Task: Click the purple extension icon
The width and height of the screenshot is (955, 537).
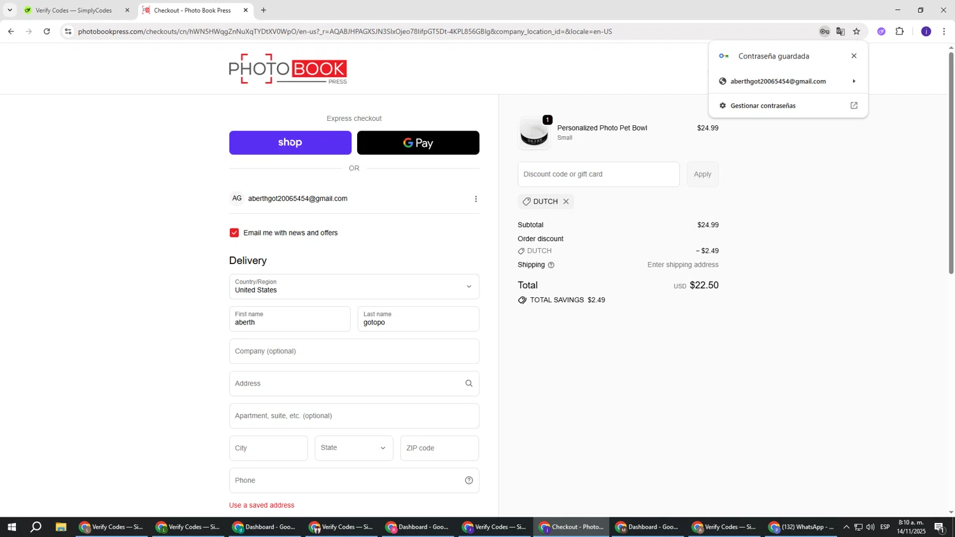Action: [881, 31]
